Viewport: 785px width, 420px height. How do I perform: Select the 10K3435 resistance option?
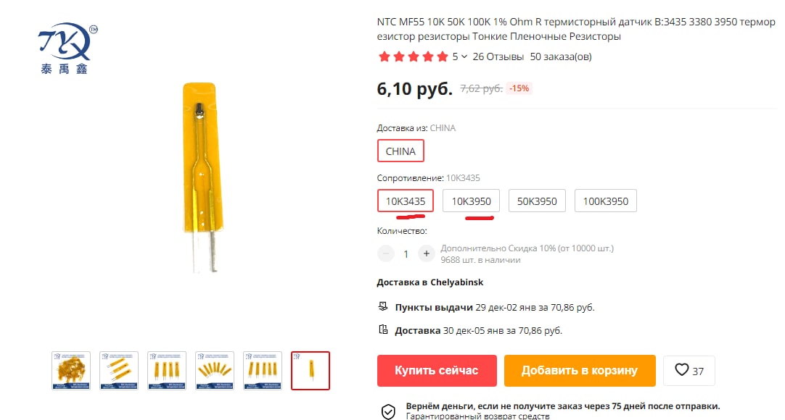pos(405,201)
